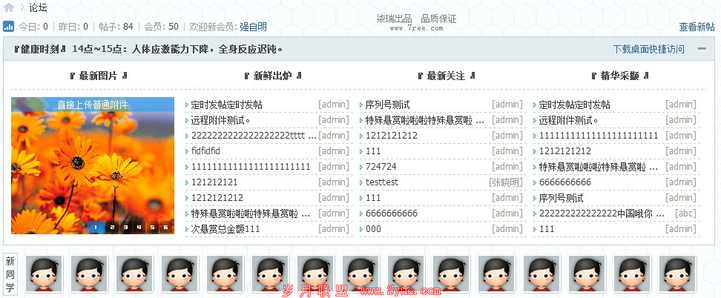Image resolution: width=721 pixels, height=298 pixels.
Task: Open 特殊悬赏啦啦啦 thread in 新鲜出炉 column
Action: click(251, 213)
